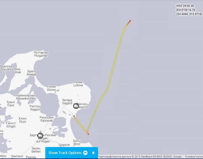The image size is (203, 159).
Task: Collapse Show Track Options with the chevron icon
Action: 85,153
